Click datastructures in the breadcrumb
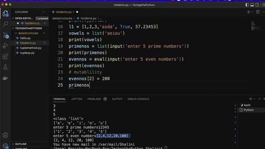Viewport: 265px width, 149px height. click(62, 18)
